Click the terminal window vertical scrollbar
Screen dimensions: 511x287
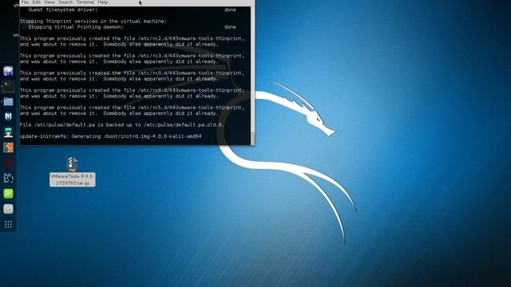(x=252, y=76)
